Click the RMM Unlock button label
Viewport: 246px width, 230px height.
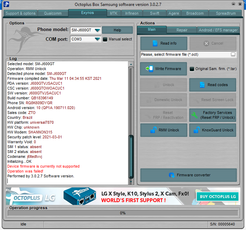[169, 130]
